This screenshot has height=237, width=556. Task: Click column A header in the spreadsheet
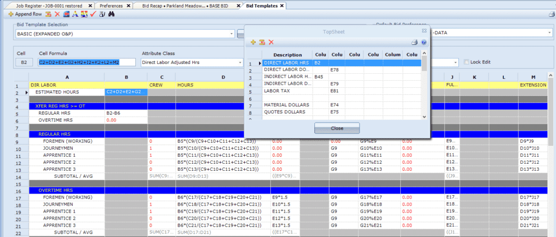click(x=67, y=77)
